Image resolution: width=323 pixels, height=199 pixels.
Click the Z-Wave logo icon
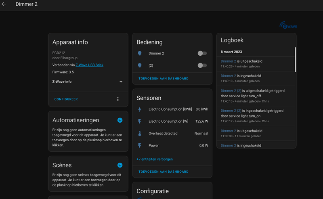tap(288, 25)
